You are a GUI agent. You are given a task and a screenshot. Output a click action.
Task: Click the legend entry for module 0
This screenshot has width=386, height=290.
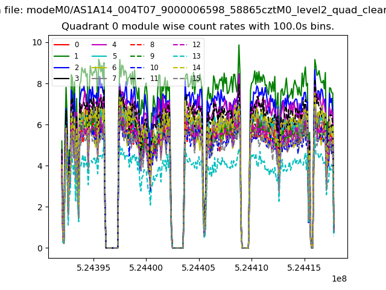[x=66, y=45]
